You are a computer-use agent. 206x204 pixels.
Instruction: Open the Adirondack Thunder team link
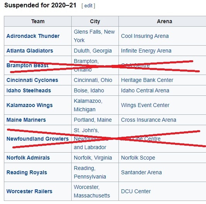(x=33, y=36)
